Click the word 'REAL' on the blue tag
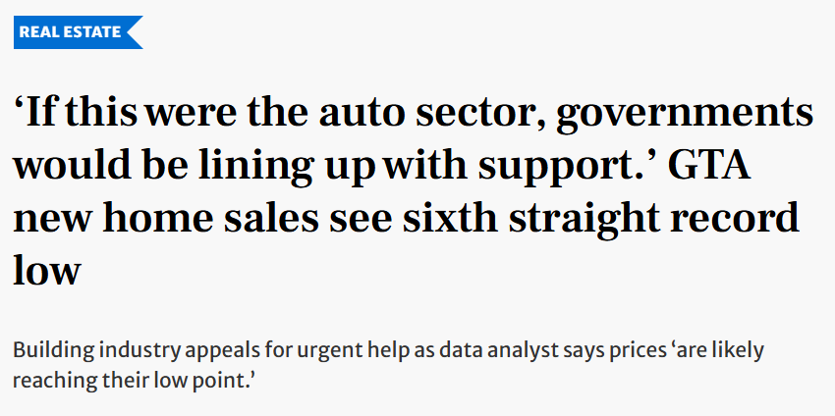 click(37, 32)
